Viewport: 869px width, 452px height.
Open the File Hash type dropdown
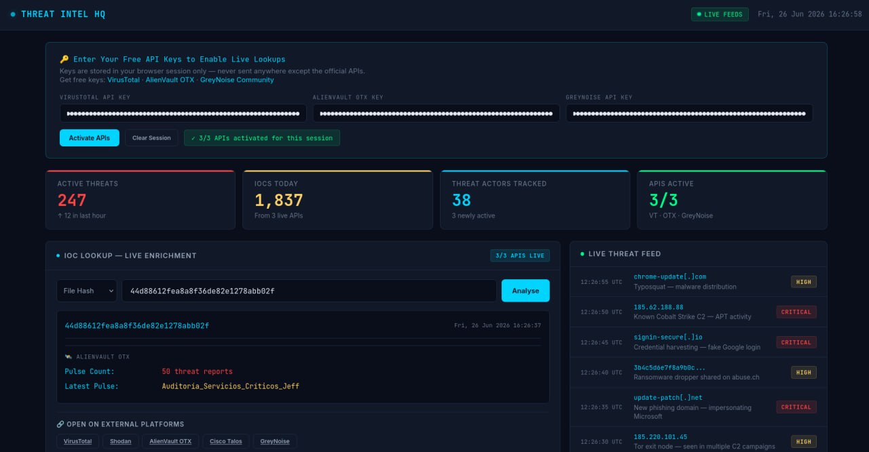tap(86, 291)
